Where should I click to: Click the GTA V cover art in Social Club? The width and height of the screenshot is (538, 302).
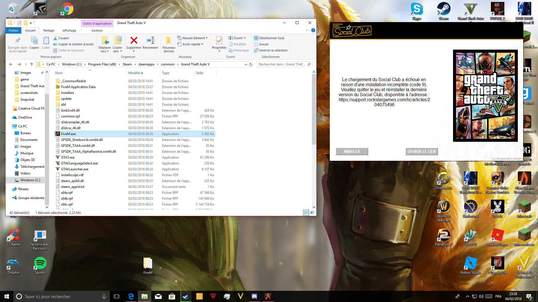485,96
